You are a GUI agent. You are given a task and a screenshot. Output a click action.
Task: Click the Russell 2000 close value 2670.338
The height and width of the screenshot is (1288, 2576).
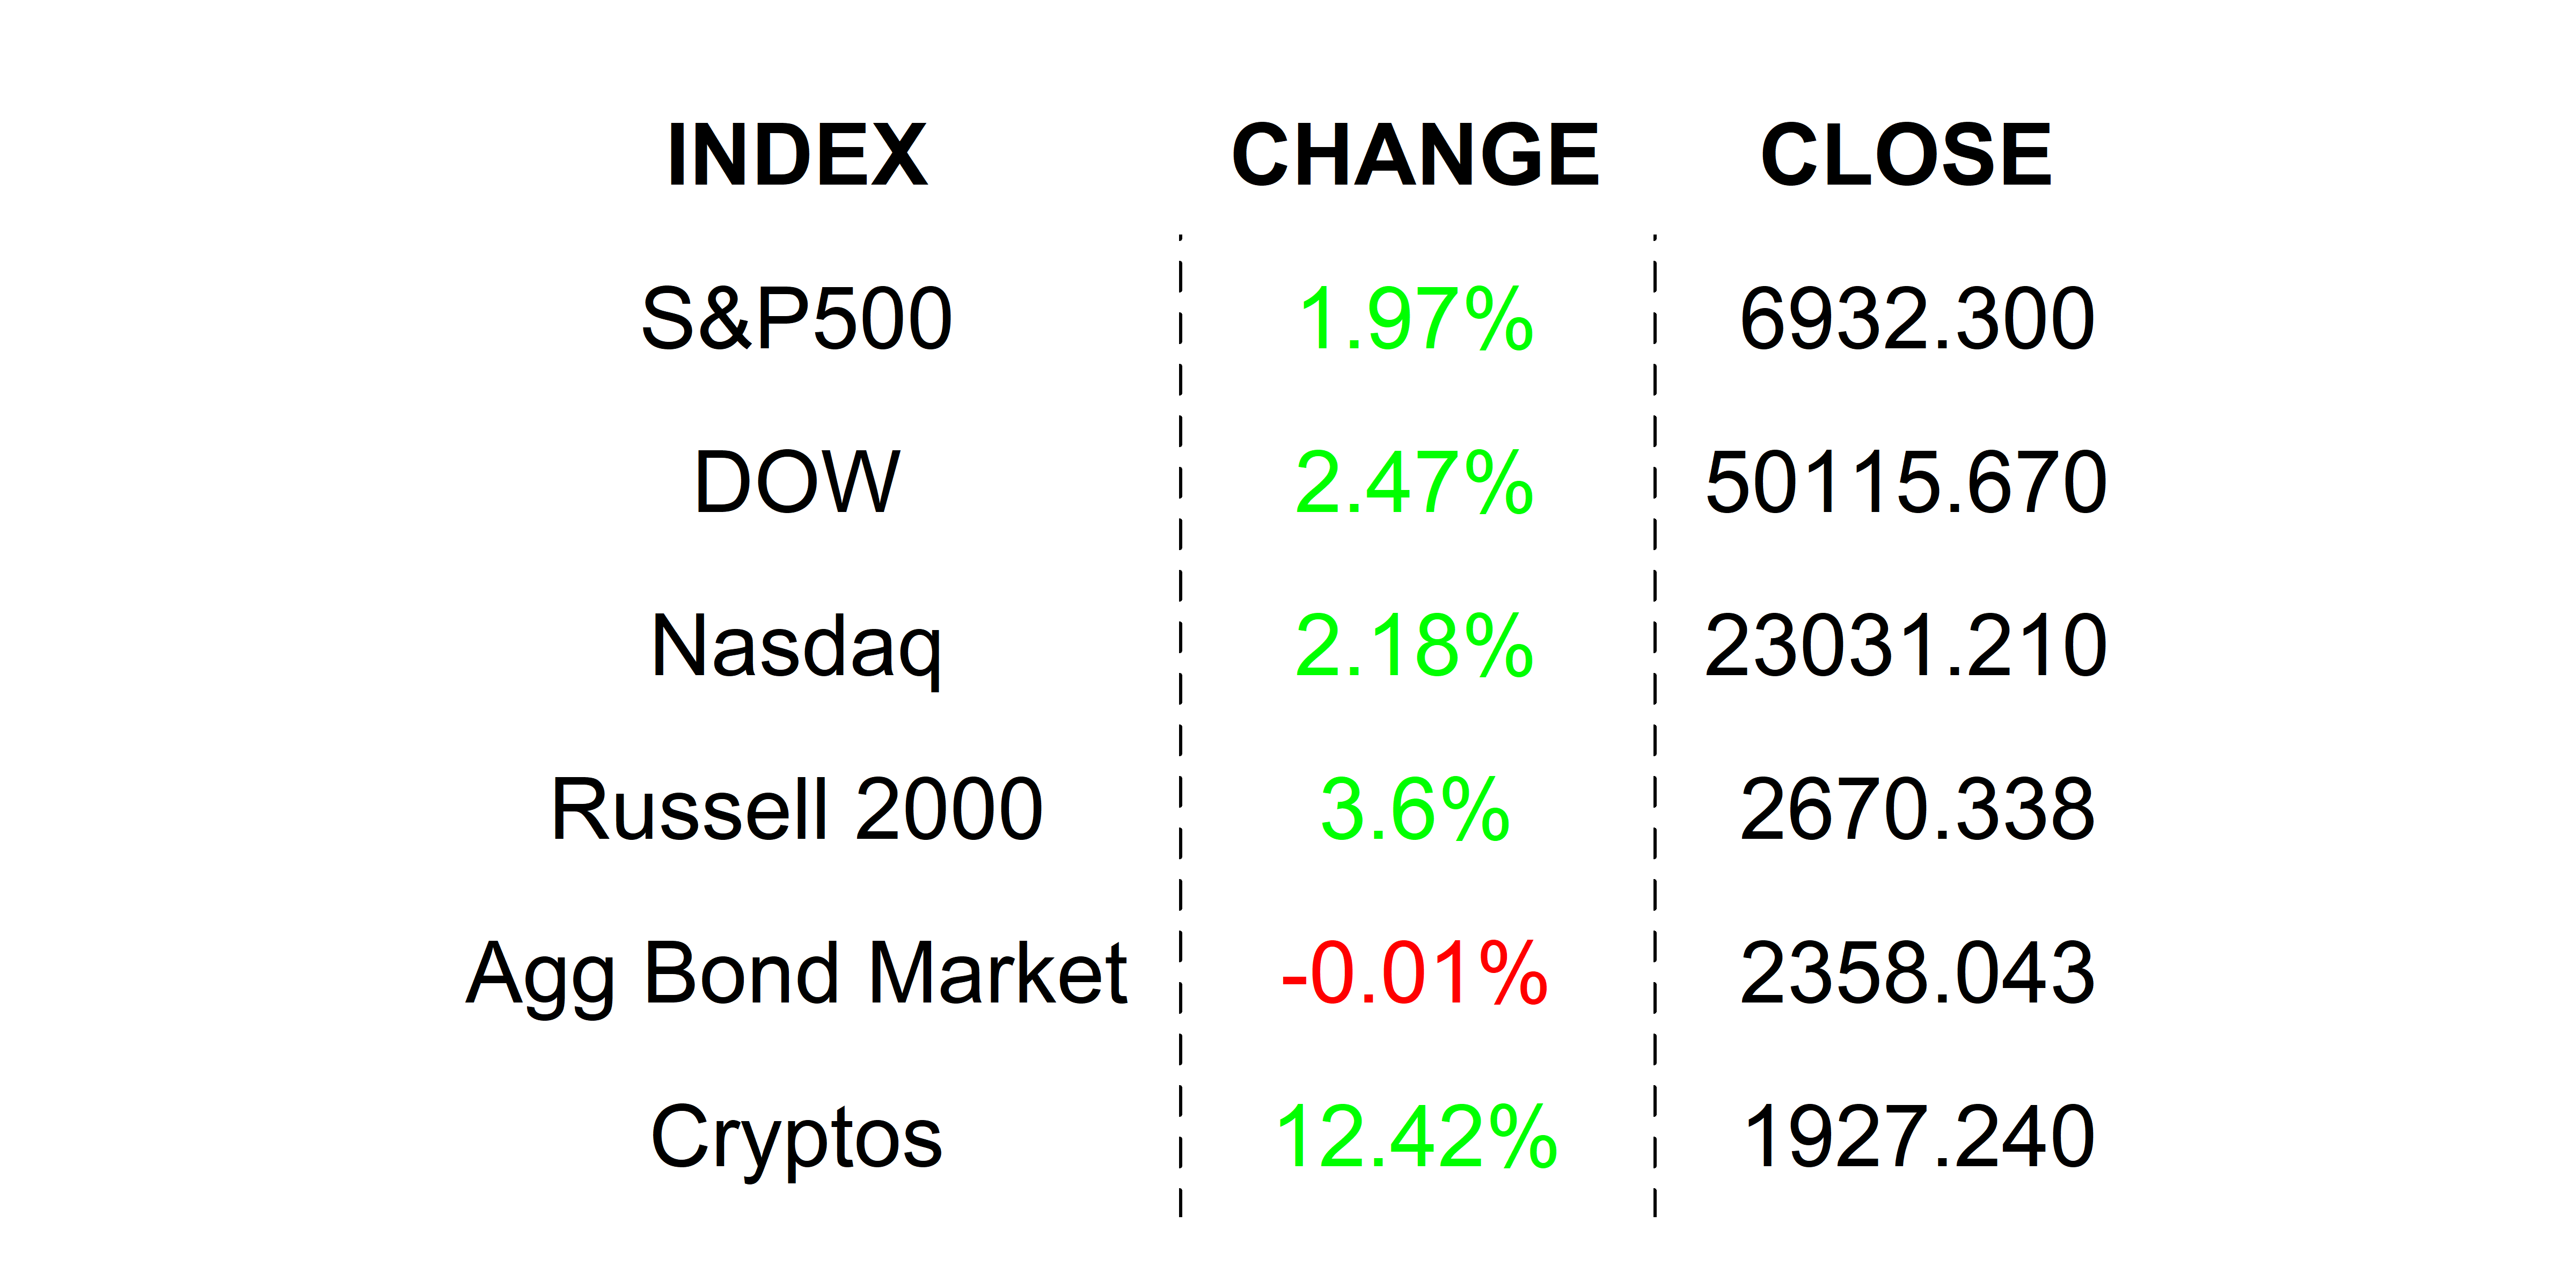pyautogui.click(x=1916, y=810)
